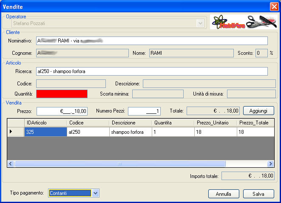281x203 pixels.
Task: Click the Salva button
Action: (x=258, y=194)
